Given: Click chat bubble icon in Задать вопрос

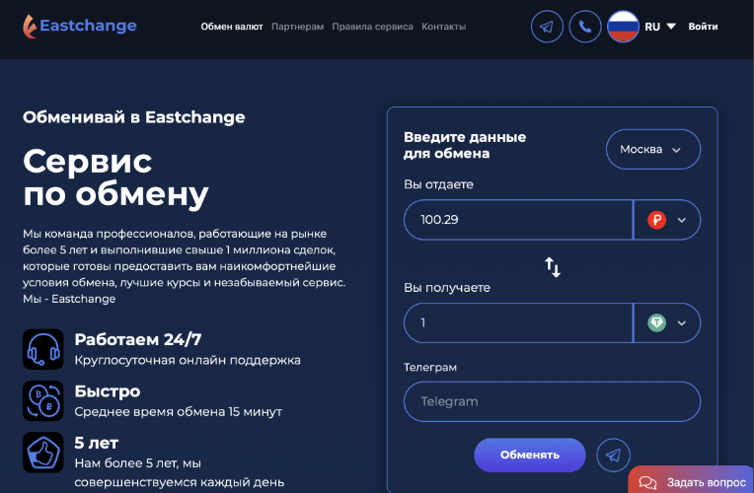Looking at the screenshot, I should 647,482.
